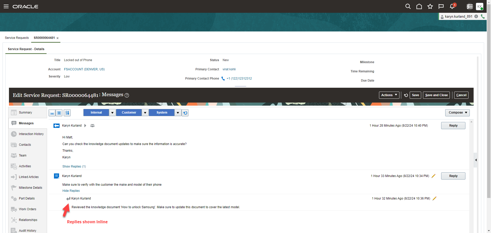Viewport: 491px width, 233px height.
Task: Open FSACCOUNT (DENVER, US) account link
Action: tap(84, 69)
